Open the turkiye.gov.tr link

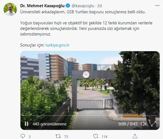click(x=57, y=45)
